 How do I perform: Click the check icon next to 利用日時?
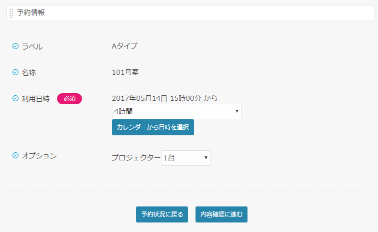[x=15, y=98]
